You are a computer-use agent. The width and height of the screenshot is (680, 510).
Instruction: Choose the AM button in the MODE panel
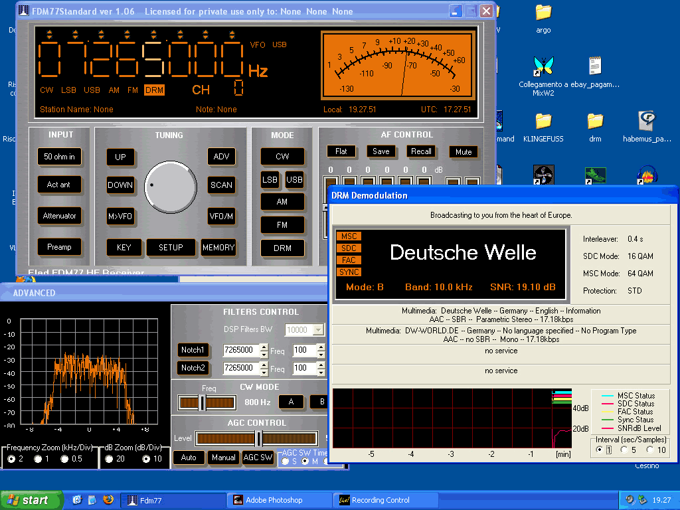tap(282, 202)
